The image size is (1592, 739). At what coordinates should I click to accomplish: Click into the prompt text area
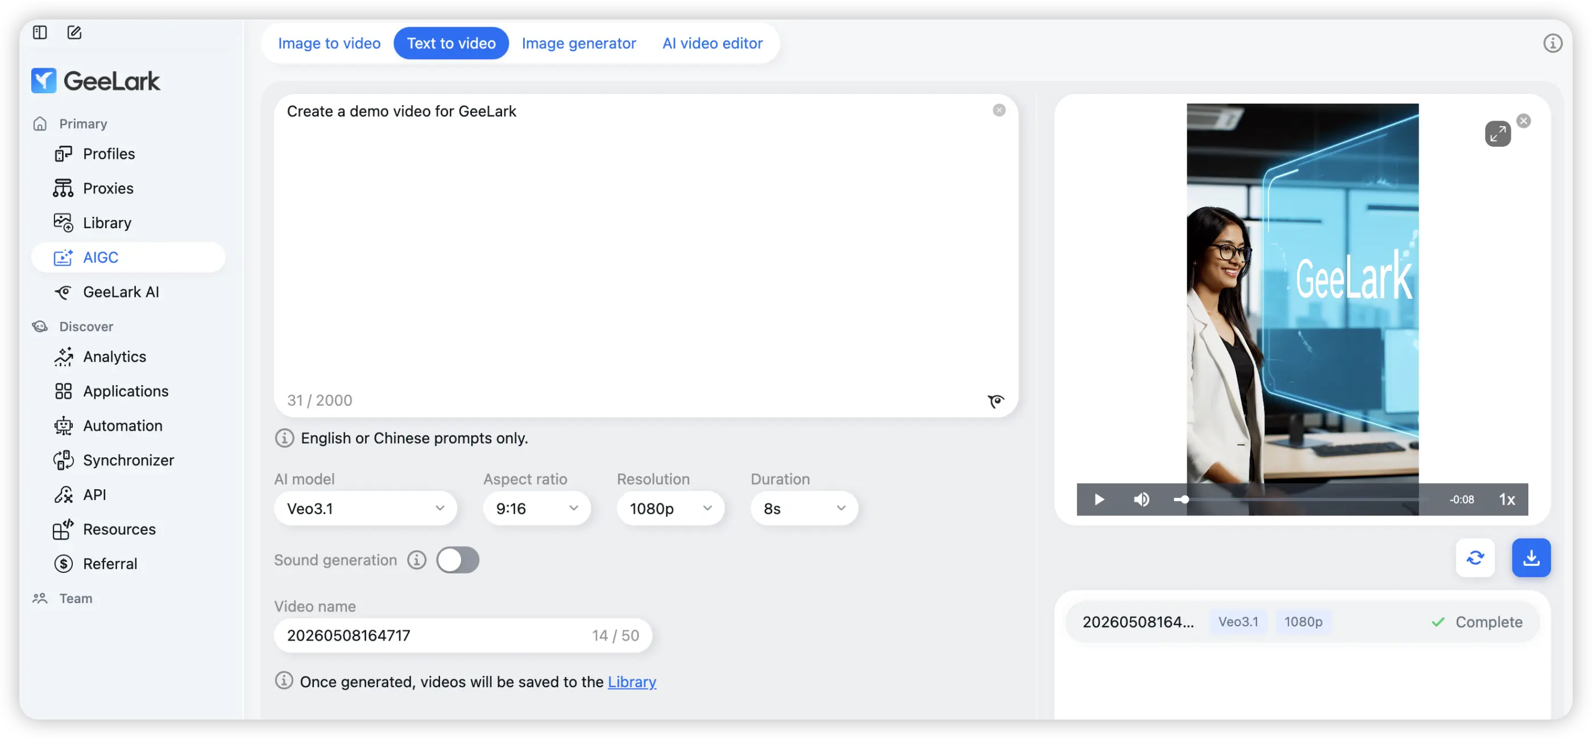[646, 255]
